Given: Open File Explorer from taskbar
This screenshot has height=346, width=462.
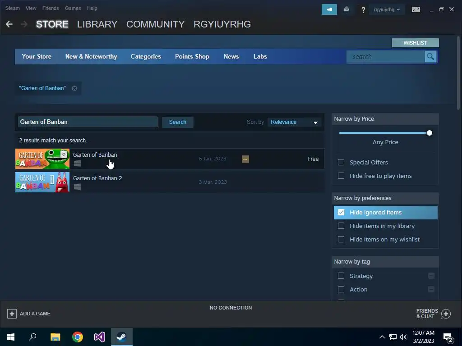Looking at the screenshot, I should 55,337.
